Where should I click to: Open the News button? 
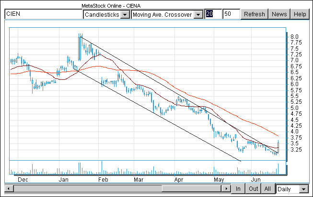(279, 14)
